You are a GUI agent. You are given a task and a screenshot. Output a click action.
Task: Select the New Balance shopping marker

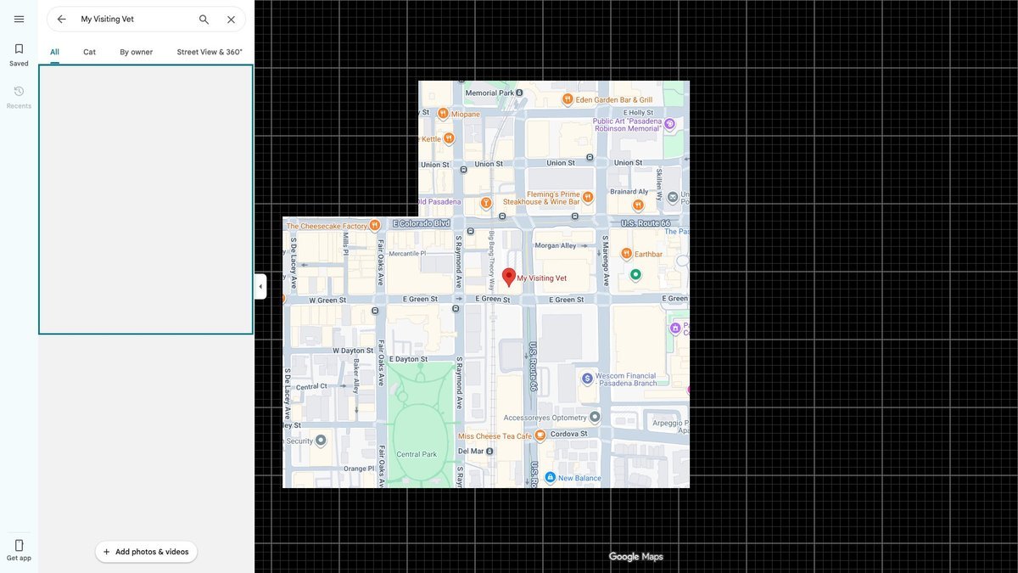(x=551, y=478)
